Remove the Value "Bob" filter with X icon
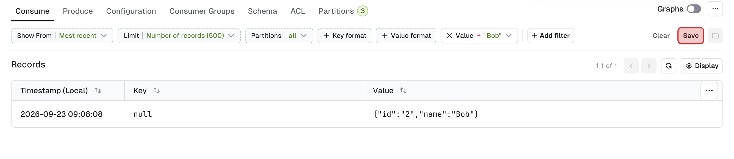Image resolution: width=734 pixels, height=159 pixels. [449, 36]
